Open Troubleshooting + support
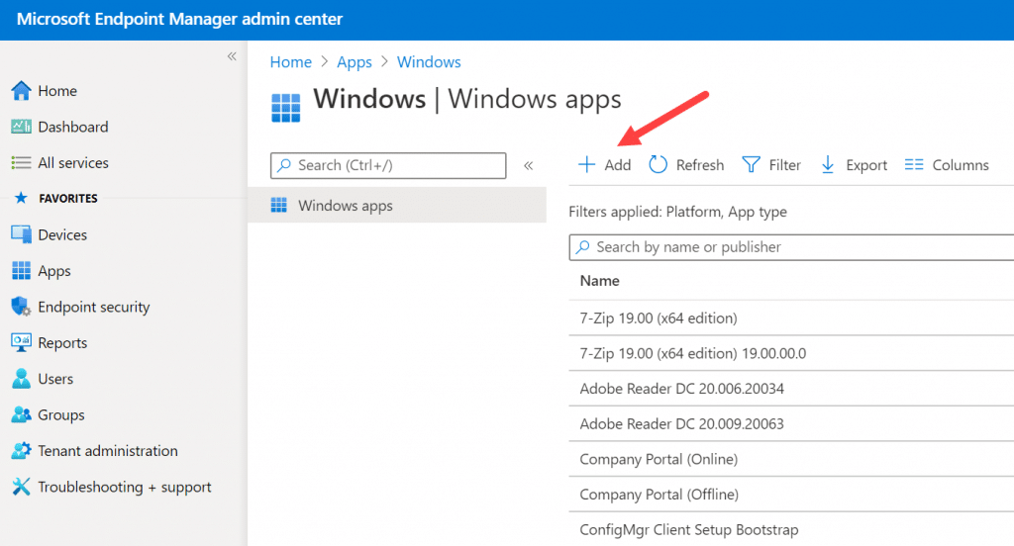The image size is (1014, 546). [x=125, y=488]
